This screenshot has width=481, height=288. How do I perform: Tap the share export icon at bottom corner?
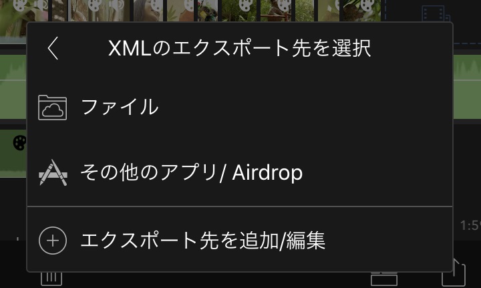tap(454, 273)
